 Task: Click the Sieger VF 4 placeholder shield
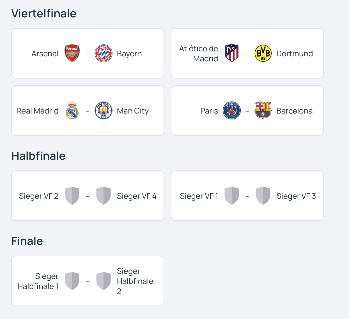click(104, 196)
